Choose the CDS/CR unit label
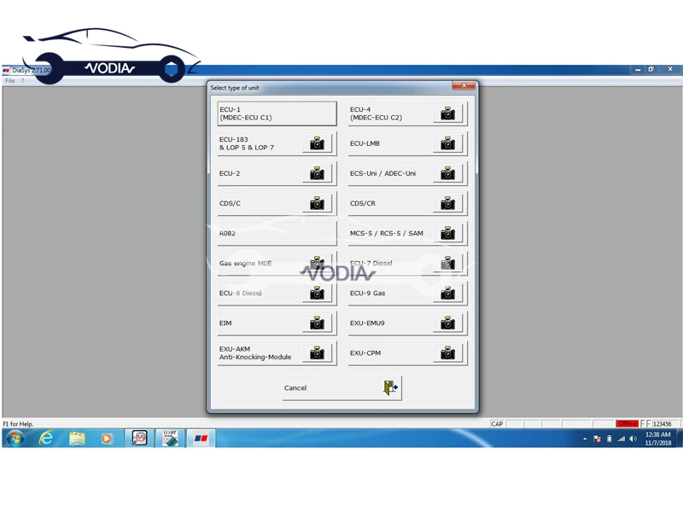The image size is (683, 512). 362,203
